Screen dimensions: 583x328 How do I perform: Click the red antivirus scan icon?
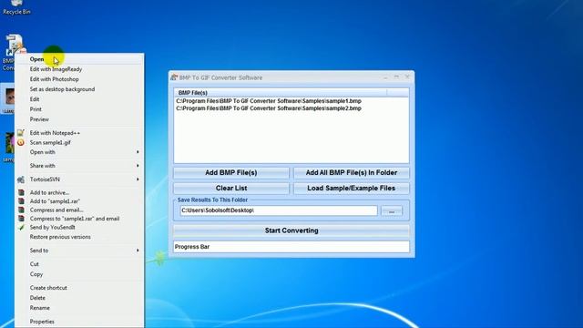click(21, 142)
